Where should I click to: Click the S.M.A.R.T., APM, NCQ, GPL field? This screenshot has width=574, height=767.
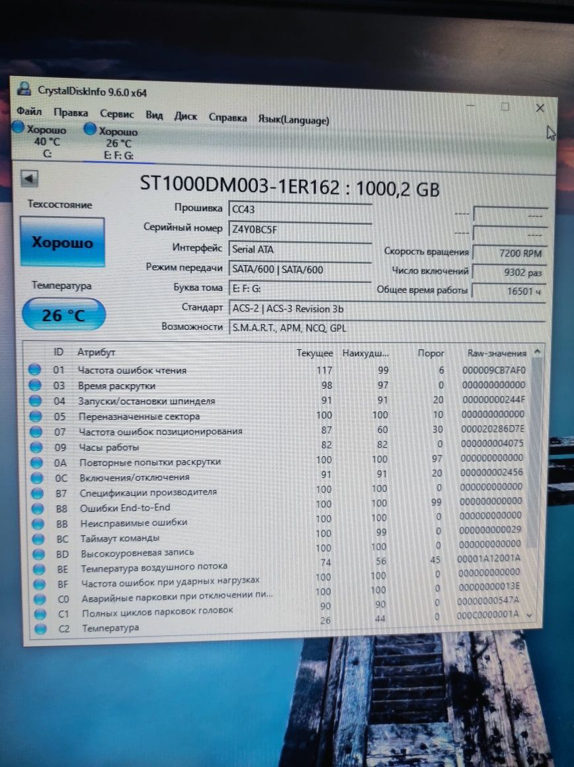point(387,328)
